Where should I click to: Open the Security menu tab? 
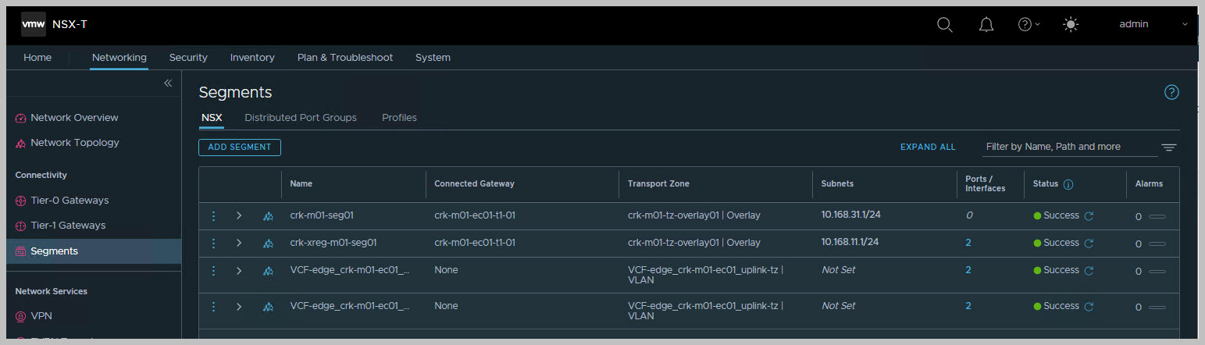coord(188,58)
